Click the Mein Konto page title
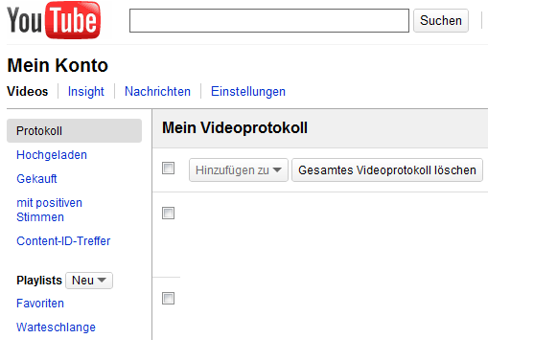 [58, 65]
